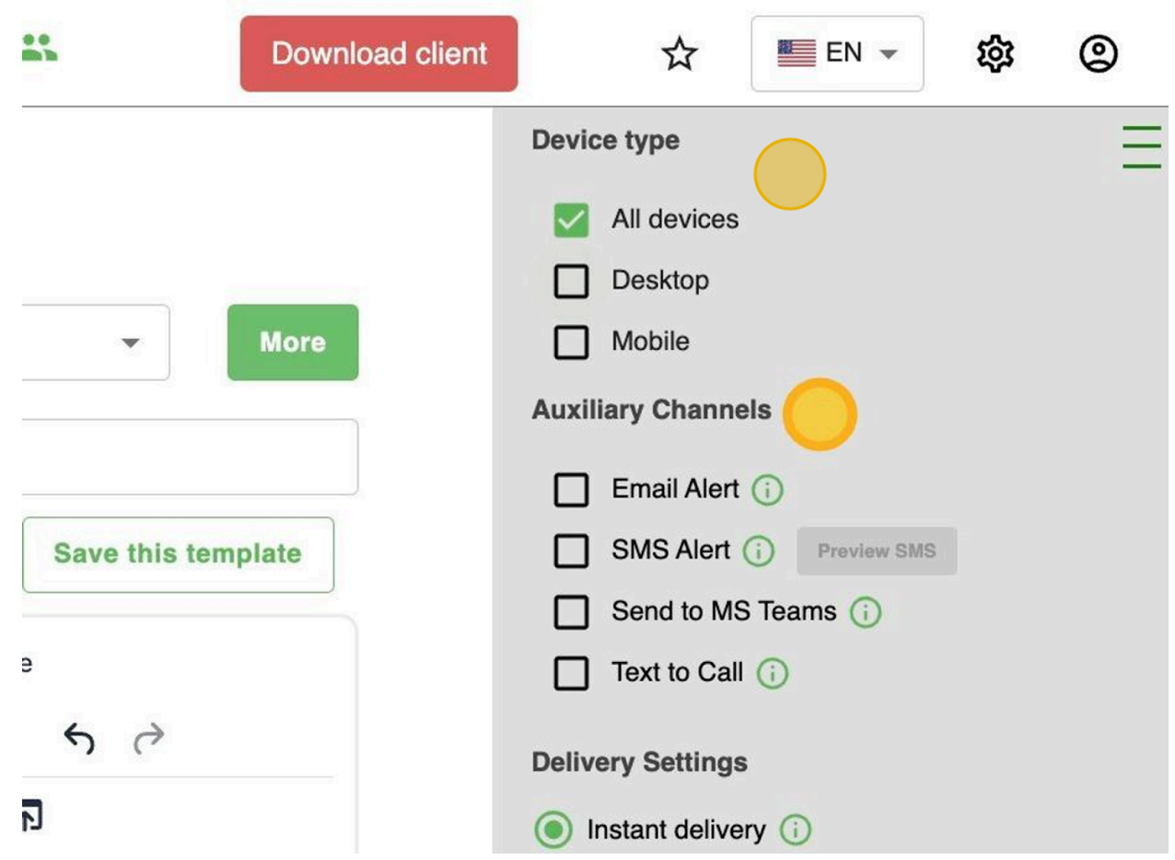1175x860 pixels.
Task: Select the Instant delivery radio button
Action: pyautogui.click(x=553, y=831)
